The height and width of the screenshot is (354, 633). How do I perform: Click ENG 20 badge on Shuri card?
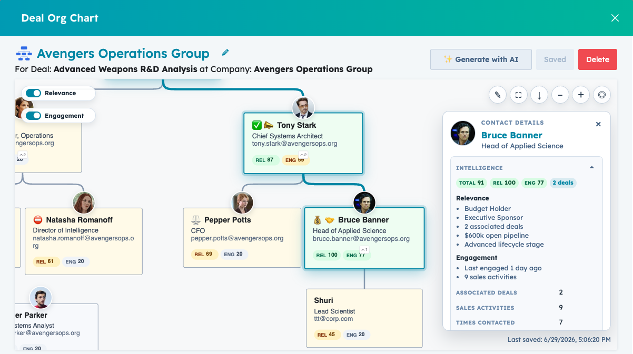pos(357,335)
